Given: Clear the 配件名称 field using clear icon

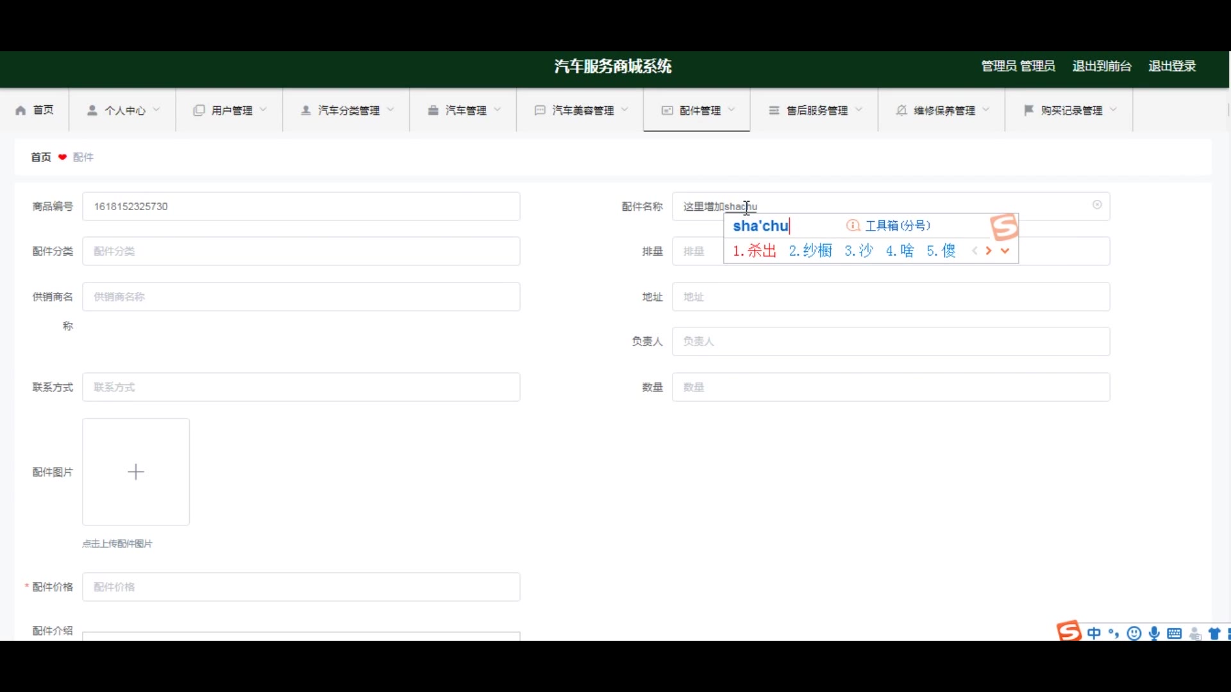Looking at the screenshot, I should tap(1097, 205).
